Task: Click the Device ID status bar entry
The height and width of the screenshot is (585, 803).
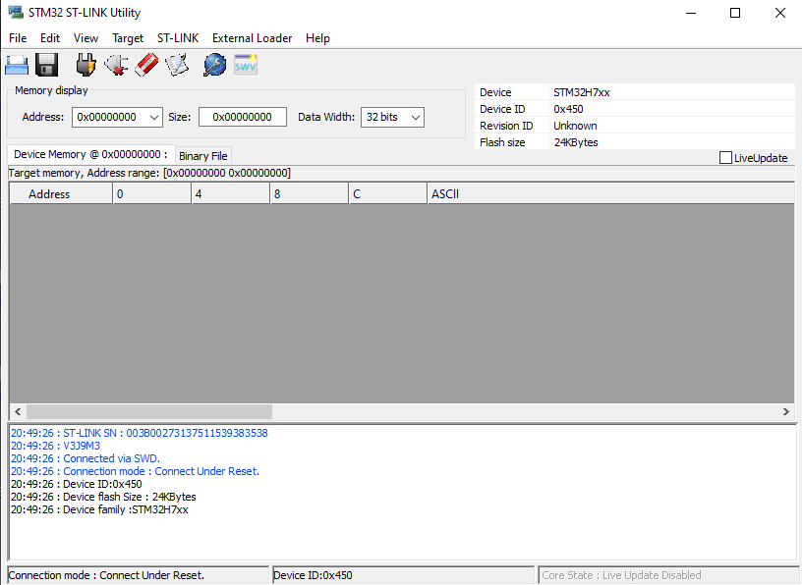Action: 404,575
